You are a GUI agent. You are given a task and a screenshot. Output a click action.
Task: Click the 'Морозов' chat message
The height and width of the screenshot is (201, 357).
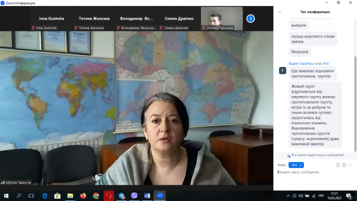tap(300, 52)
